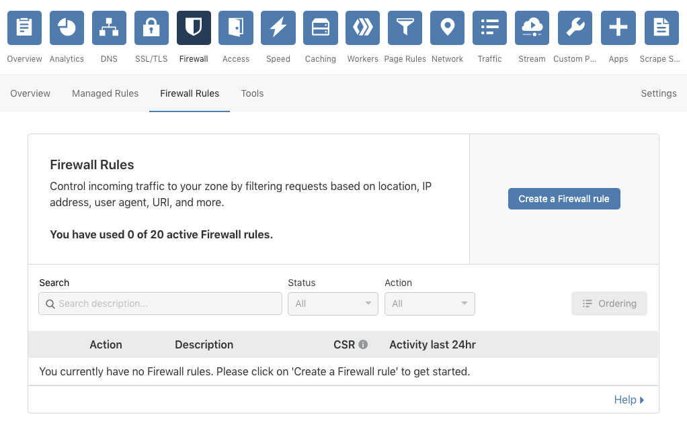Screen dimensions: 687x423
Task: Open Workers via its icon
Action: pyautogui.click(x=362, y=28)
